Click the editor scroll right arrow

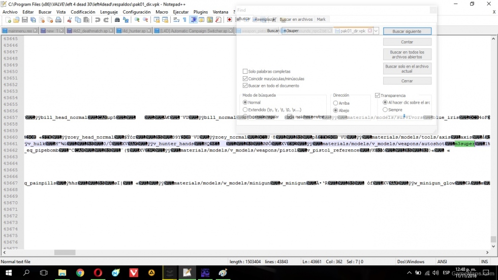pyautogui.click(x=487, y=253)
